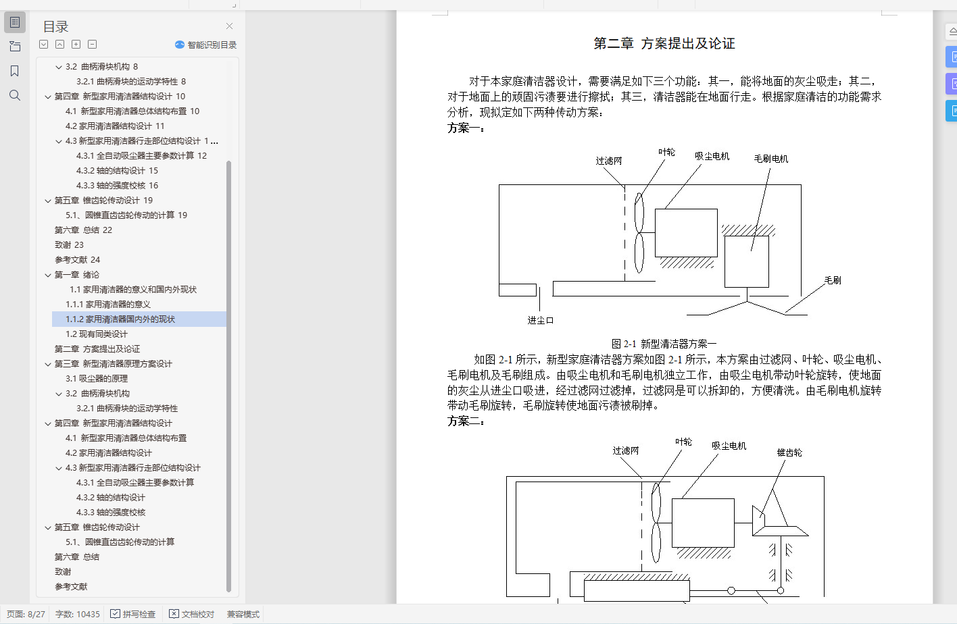Collapse the '3.2 曲柄滑块机构 8' outline node
Screen dimensions: 957x624
(x=59, y=67)
